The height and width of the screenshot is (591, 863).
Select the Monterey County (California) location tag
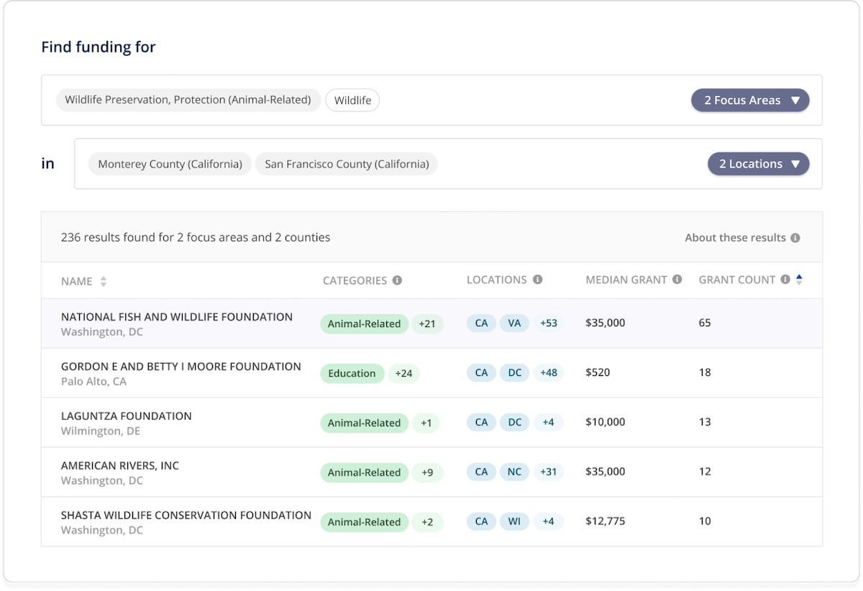[170, 164]
